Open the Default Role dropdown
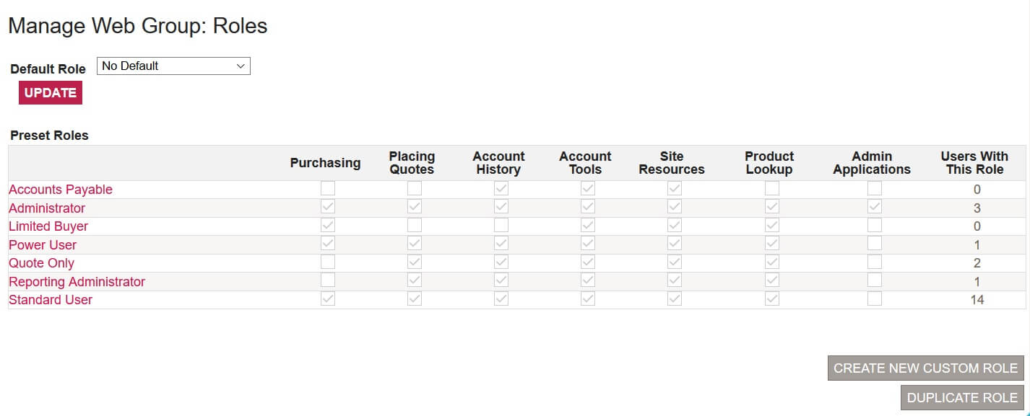 [x=173, y=66]
